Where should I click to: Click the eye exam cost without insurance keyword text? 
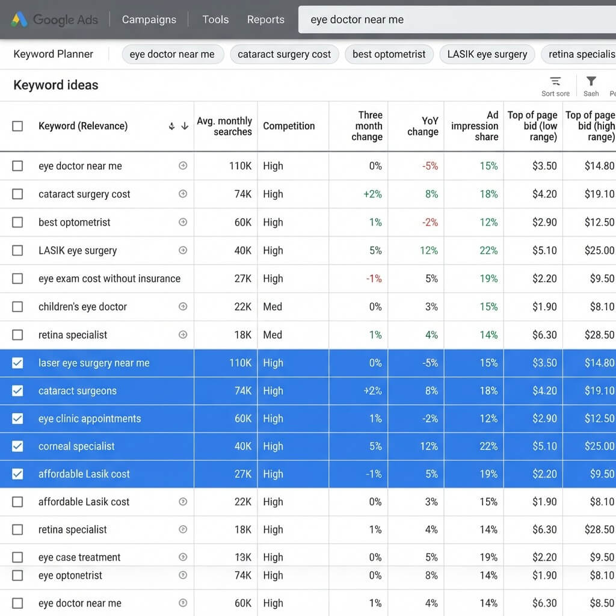pos(109,279)
